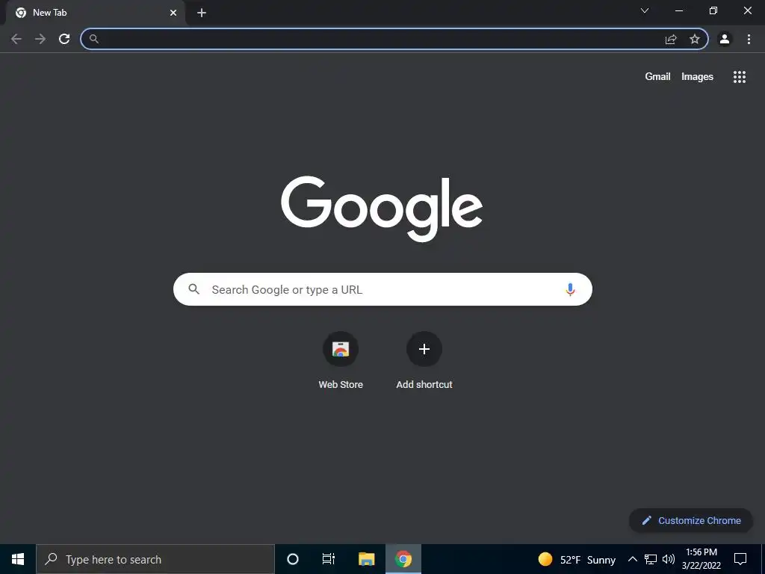Open the Images link
Image resolution: width=765 pixels, height=574 pixels.
pyautogui.click(x=697, y=77)
